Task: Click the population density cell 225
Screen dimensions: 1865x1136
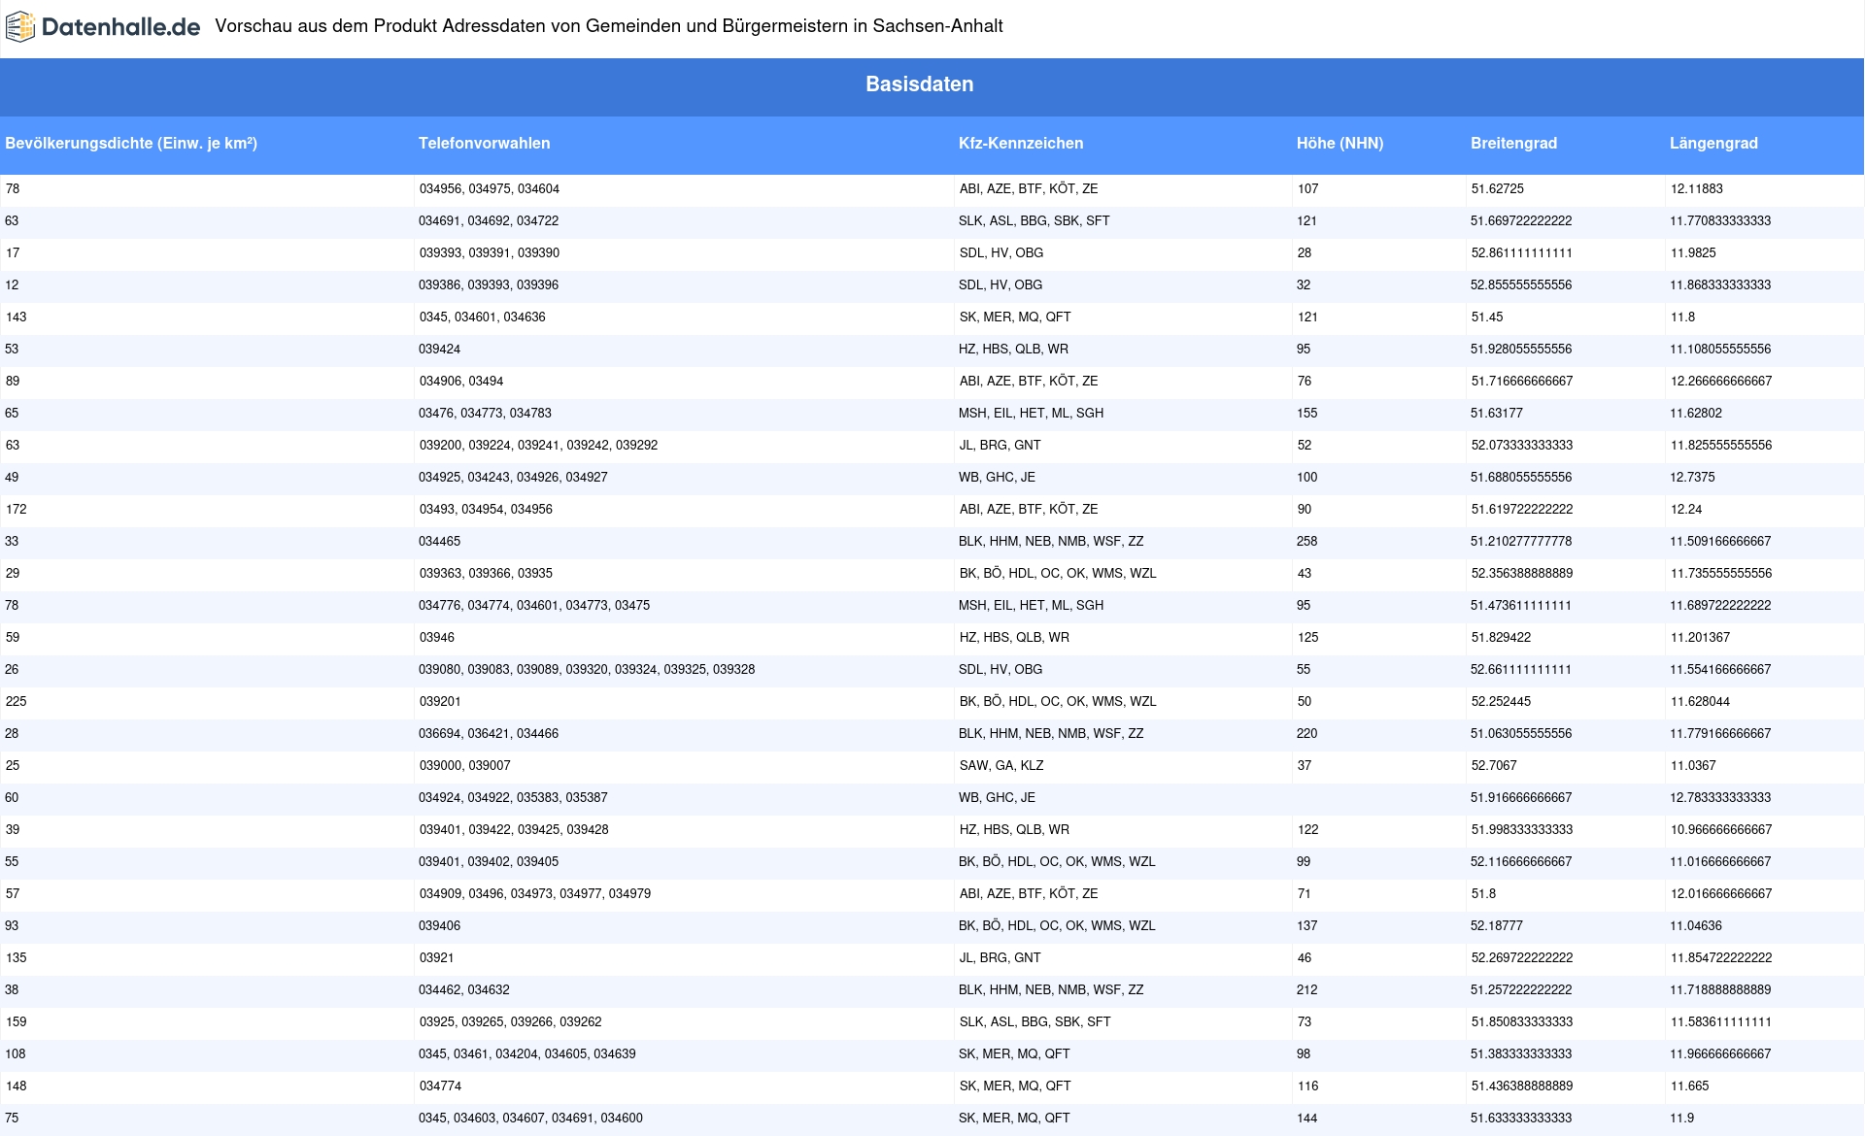Action: click(x=17, y=702)
